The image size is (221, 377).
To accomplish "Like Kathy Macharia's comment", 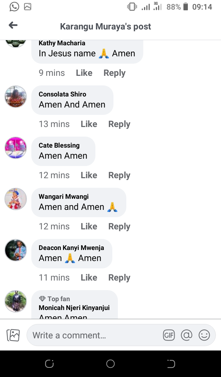I will point(84,73).
